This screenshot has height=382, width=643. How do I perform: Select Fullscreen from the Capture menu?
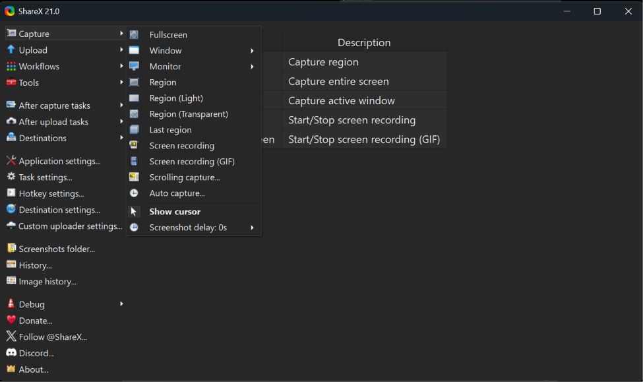click(193, 35)
